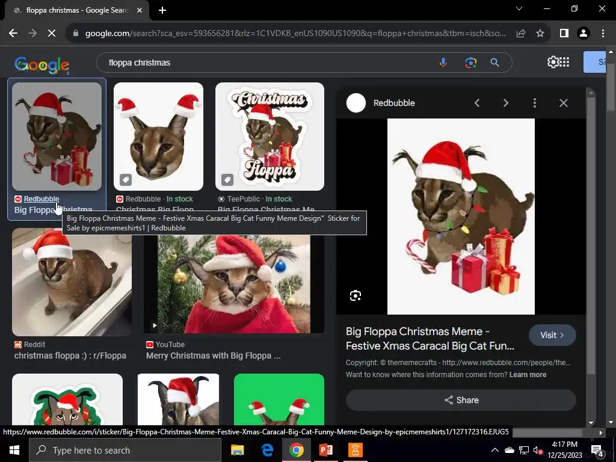Select the wreath Floppa sticker thumbnail
The width and height of the screenshot is (616, 462).
[x=67, y=399]
